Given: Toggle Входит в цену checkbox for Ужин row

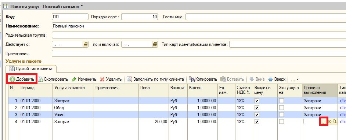Looking at the screenshot, I should tap(257, 114).
